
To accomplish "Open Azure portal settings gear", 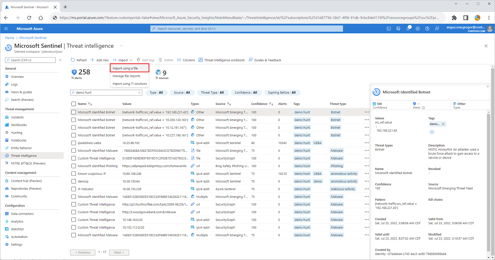I will (417, 28).
